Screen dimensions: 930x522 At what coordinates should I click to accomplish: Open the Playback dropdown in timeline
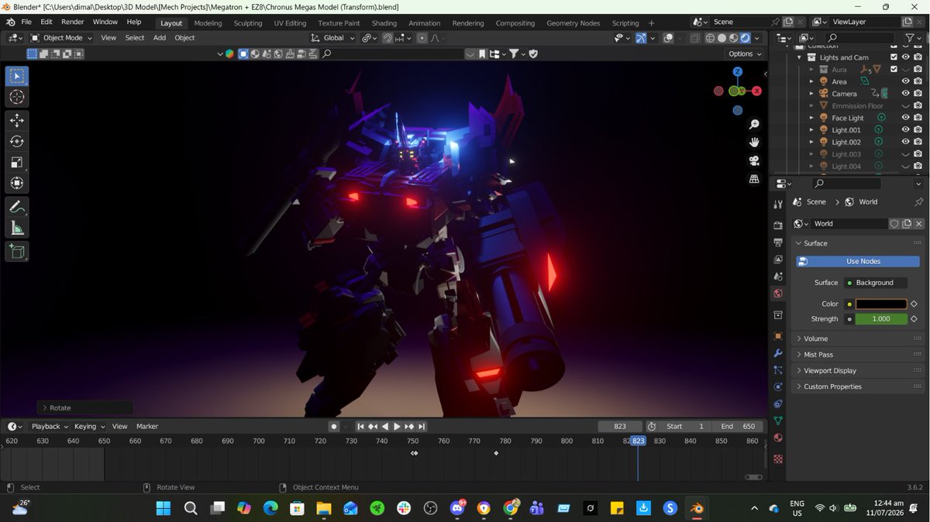pyautogui.click(x=50, y=427)
